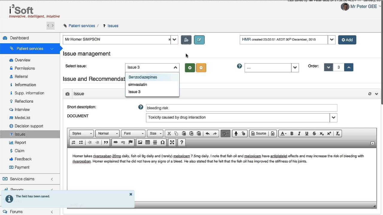Insert an image via the image icon
Image resolution: width=383 pixels, height=215 pixels.
pos(140,142)
